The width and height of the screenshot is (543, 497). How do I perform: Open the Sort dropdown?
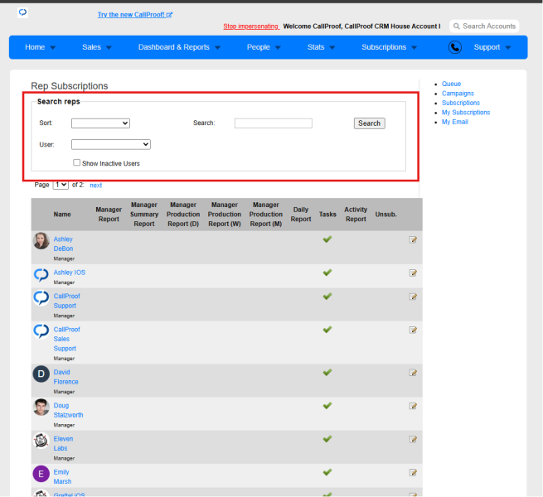(100, 123)
